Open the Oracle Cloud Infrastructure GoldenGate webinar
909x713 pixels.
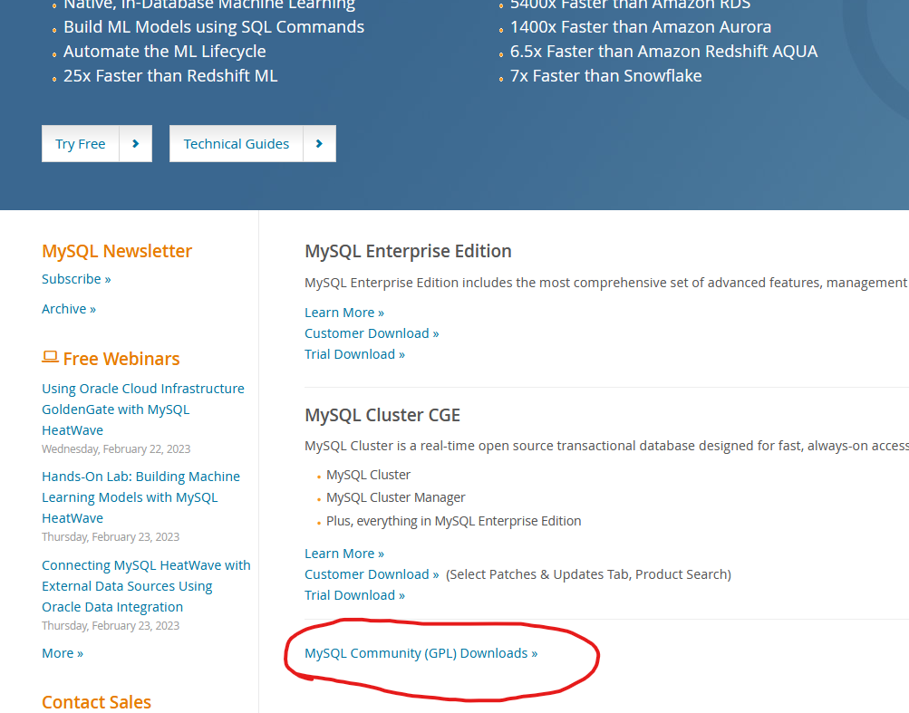[143, 409]
